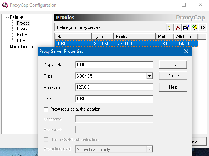
Task: Close the ProxyCap Configuration window
Action: pyautogui.click(x=201, y=5)
